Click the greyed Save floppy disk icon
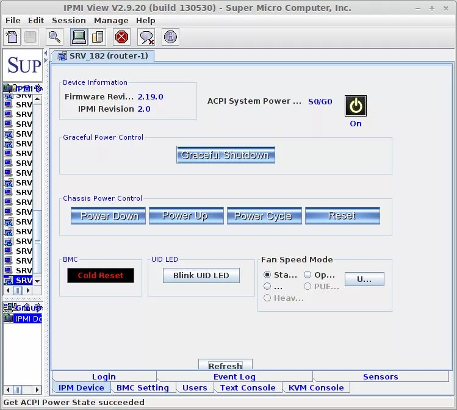Screen dimensions: 457x410 (x=31, y=37)
